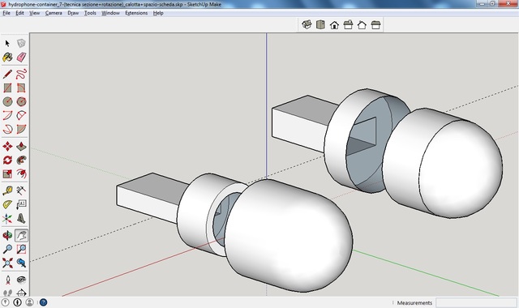Screen dimensions: 519x308
Task: Open the Window menu
Action: click(110, 13)
